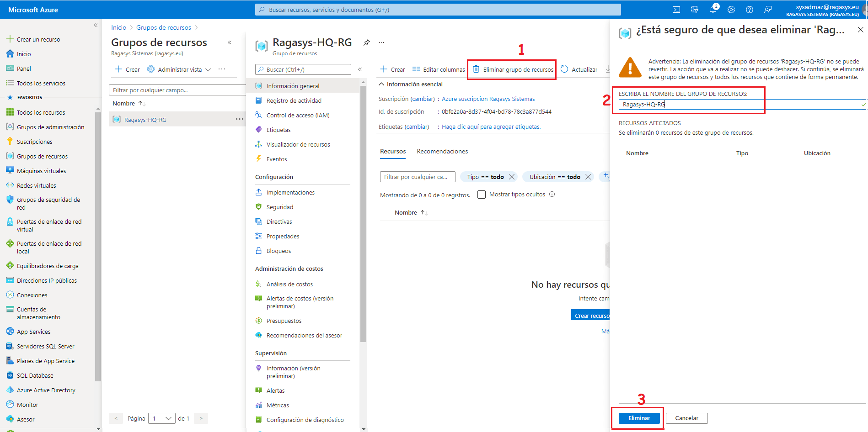Click the Crear recursos button

tap(590, 315)
